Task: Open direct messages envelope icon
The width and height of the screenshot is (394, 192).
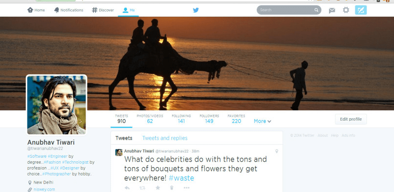Action: (332, 10)
